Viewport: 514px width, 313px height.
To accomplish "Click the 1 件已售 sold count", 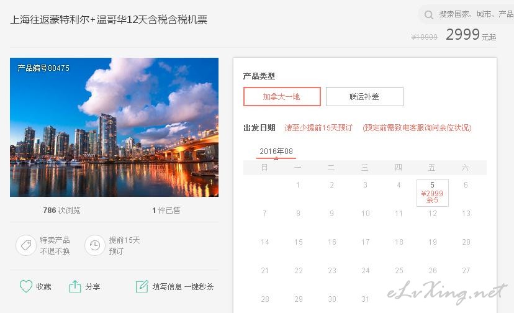I will coord(166,211).
